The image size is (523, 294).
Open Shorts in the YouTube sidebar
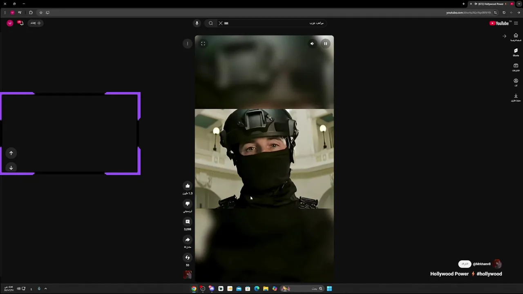click(x=516, y=52)
